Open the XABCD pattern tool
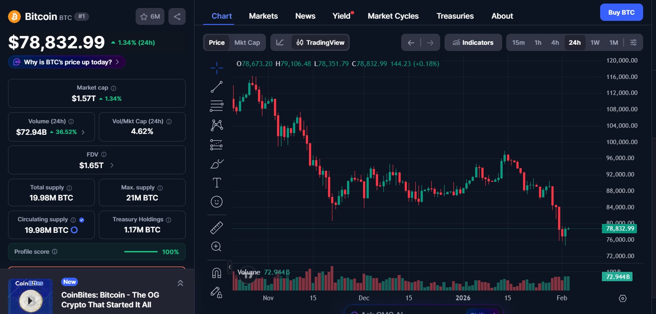 coord(216,125)
